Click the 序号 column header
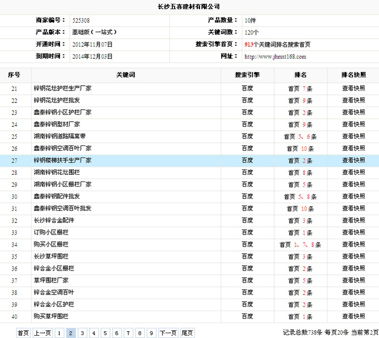379x338 pixels. (14, 75)
